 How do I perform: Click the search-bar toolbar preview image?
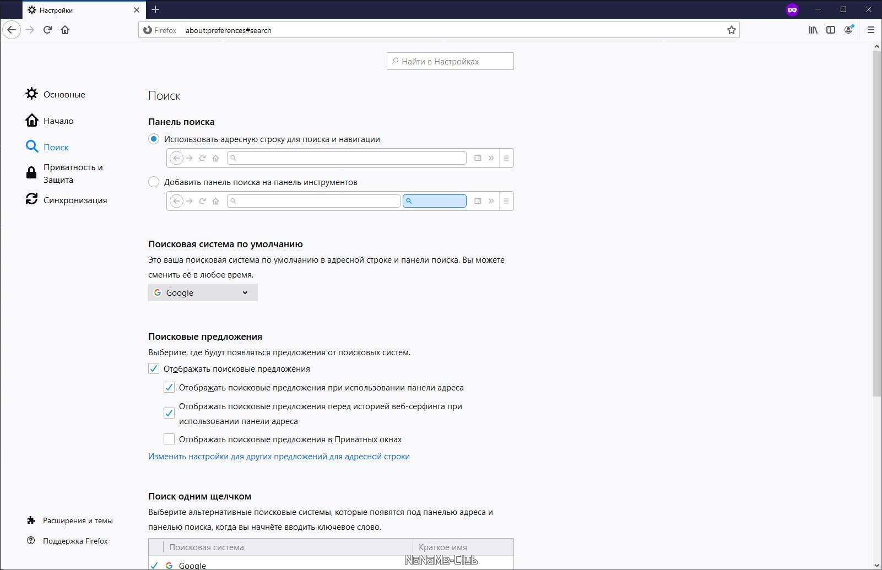340,201
